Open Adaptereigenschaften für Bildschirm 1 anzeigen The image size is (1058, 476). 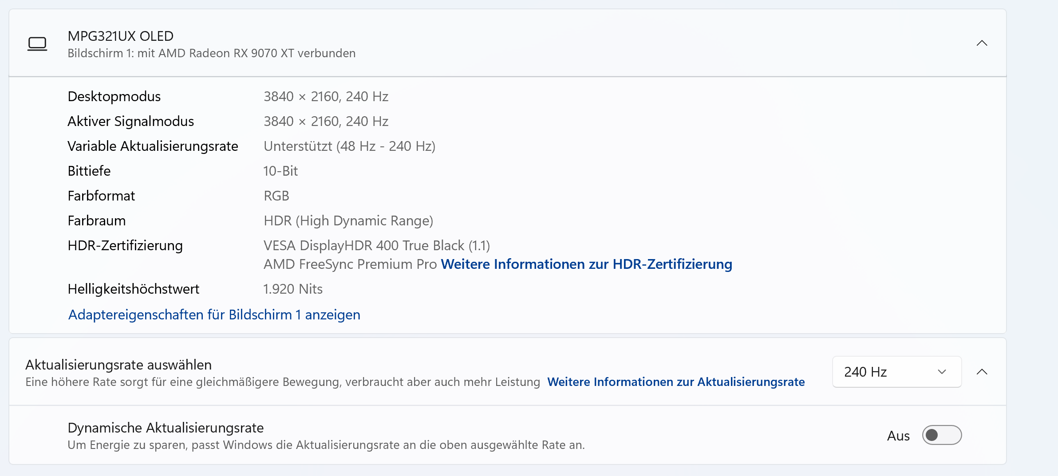[x=214, y=315]
